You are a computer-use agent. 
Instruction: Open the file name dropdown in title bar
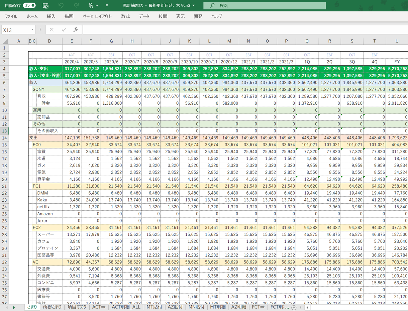pyautogui.click(x=194, y=6)
